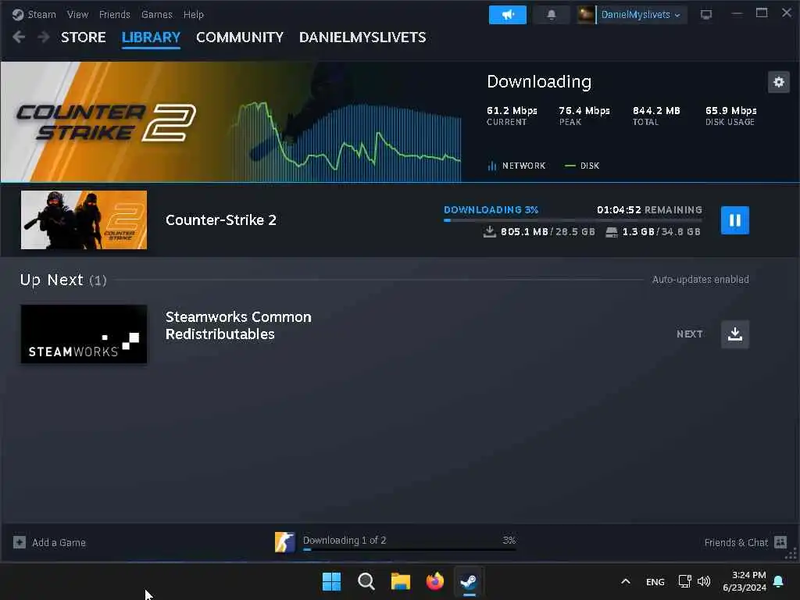Start Steamworks download with download-now button

tap(734, 334)
